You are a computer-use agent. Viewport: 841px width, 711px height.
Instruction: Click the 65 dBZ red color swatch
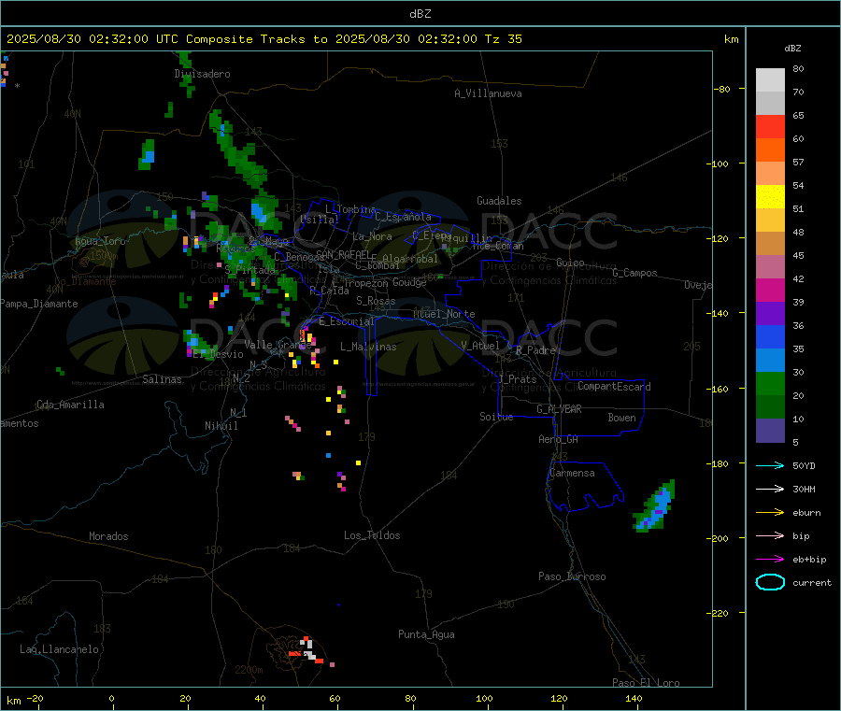point(770,126)
